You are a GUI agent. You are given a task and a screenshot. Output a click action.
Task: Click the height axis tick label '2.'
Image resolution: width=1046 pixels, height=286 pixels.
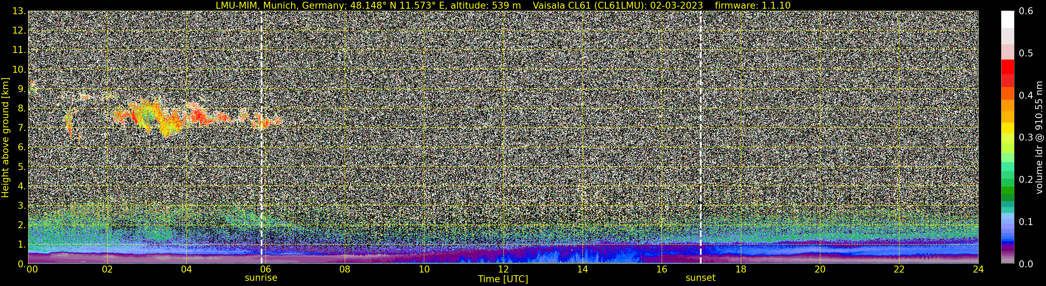click(x=22, y=225)
